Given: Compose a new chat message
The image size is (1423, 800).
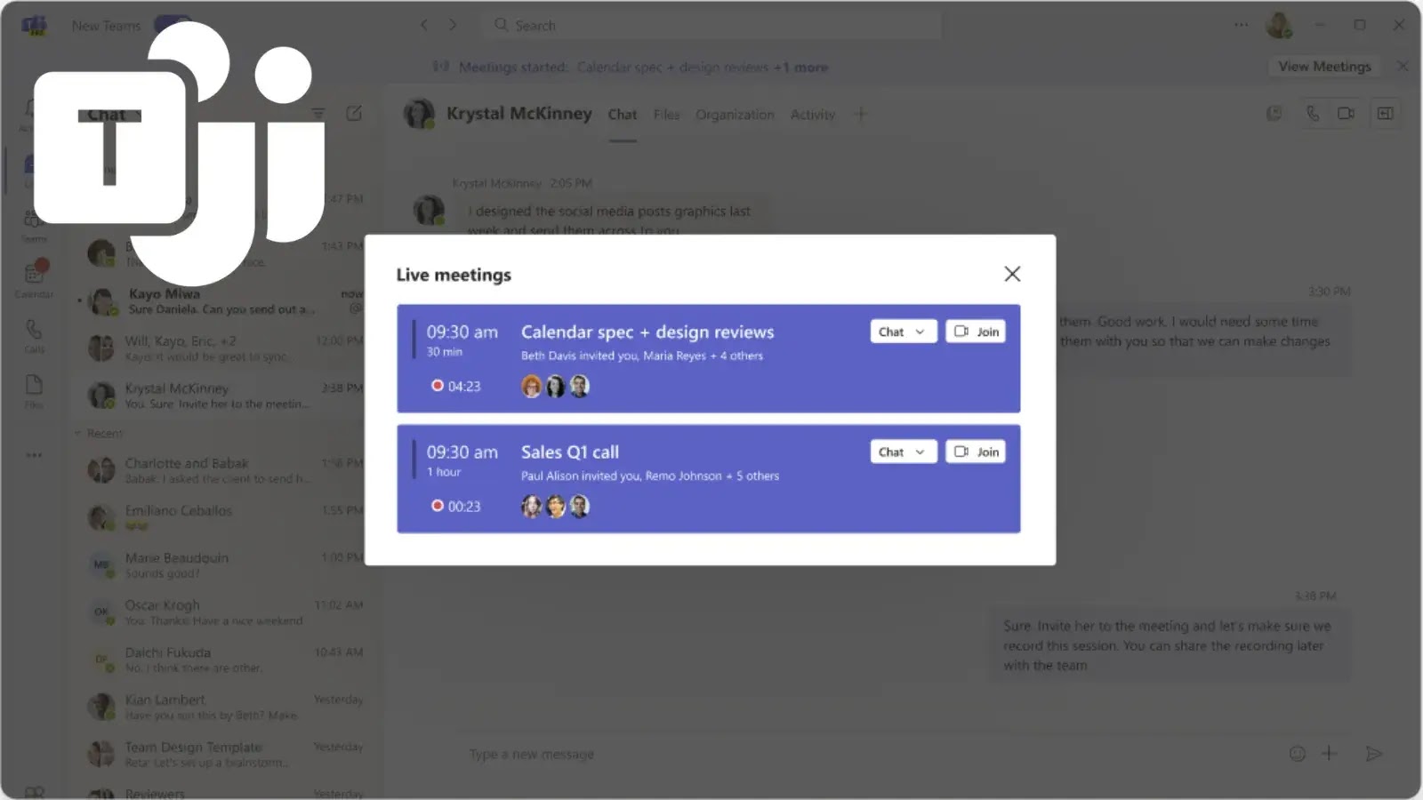Looking at the screenshot, I should pyautogui.click(x=355, y=113).
